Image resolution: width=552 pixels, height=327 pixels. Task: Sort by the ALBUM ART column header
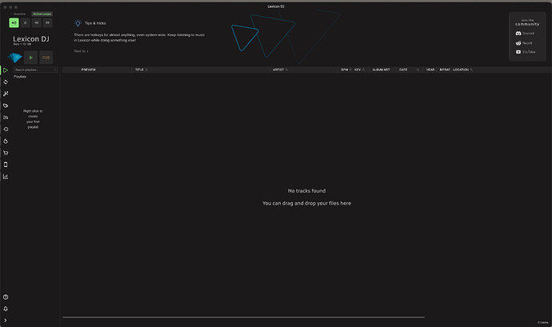[x=381, y=70]
